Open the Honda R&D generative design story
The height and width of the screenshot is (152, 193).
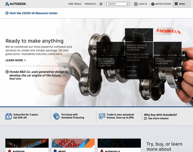point(39,73)
